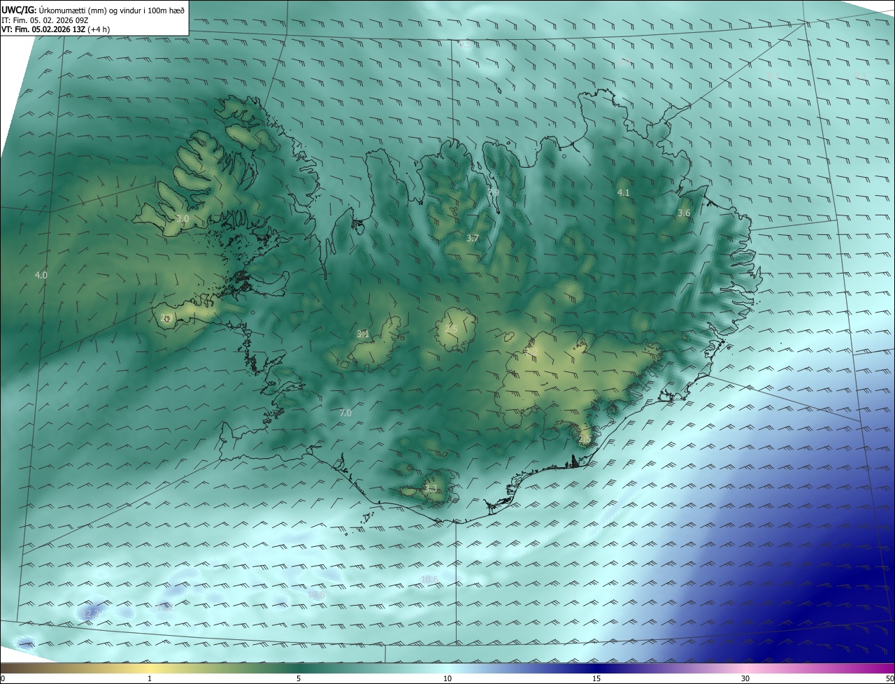Screen dimensions: 895x684
Task: Click the 7.0 value in southwest Iceland
Action: pyautogui.click(x=345, y=413)
